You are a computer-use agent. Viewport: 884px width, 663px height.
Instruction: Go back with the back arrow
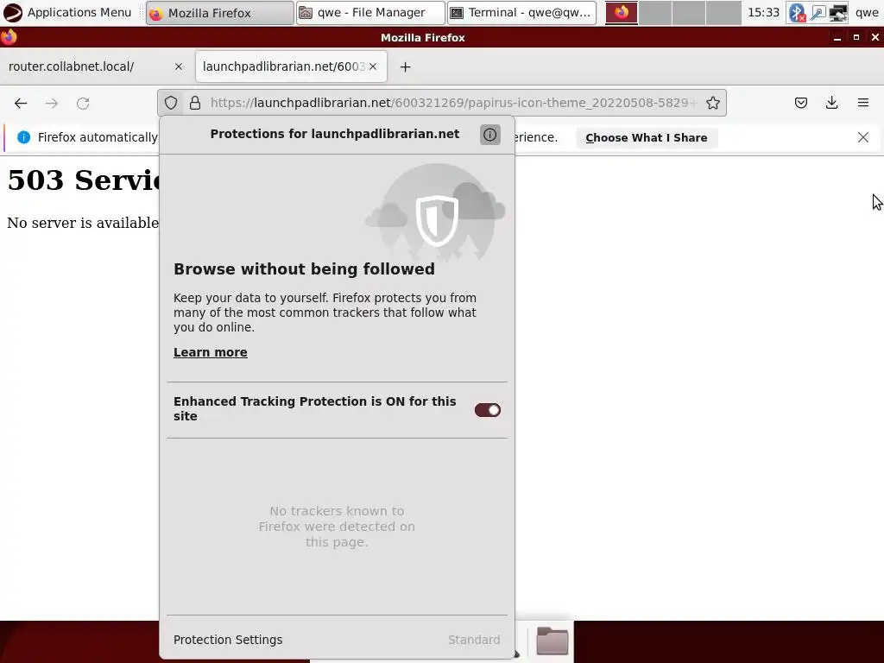tap(21, 104)
